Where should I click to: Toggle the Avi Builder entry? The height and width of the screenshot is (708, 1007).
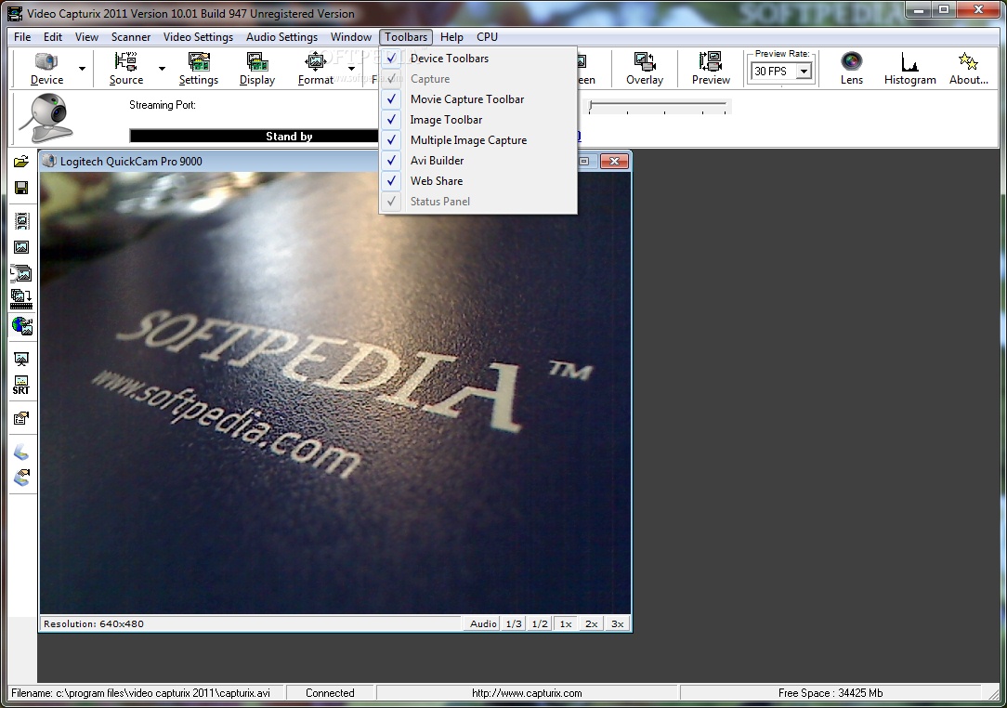coord(478,161)
